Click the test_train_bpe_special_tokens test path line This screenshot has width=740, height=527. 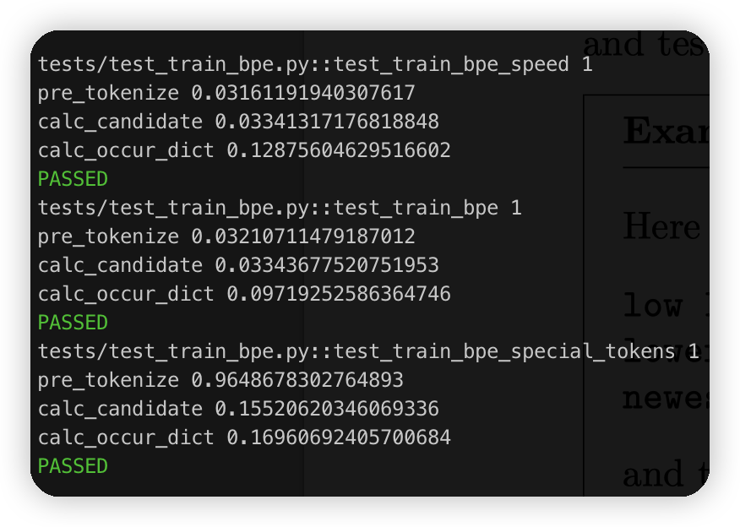tap(368, 351)
